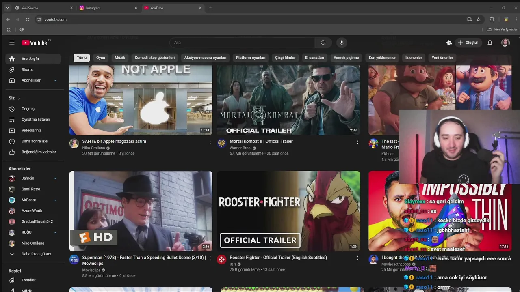Reload the page
The width and height of the screenshot is (520, 292).
pos(28,19)
